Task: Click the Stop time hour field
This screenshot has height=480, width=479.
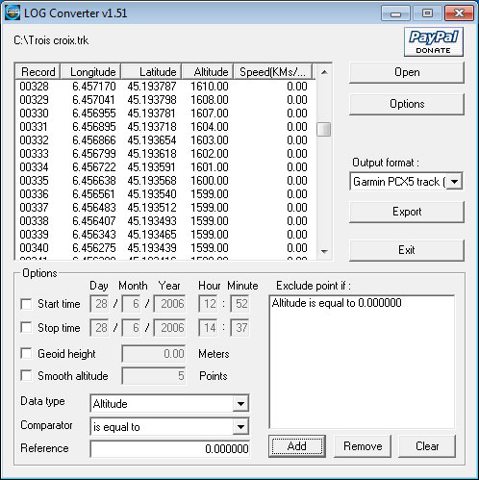Action: pyautogui.click(x=208, y=328)
